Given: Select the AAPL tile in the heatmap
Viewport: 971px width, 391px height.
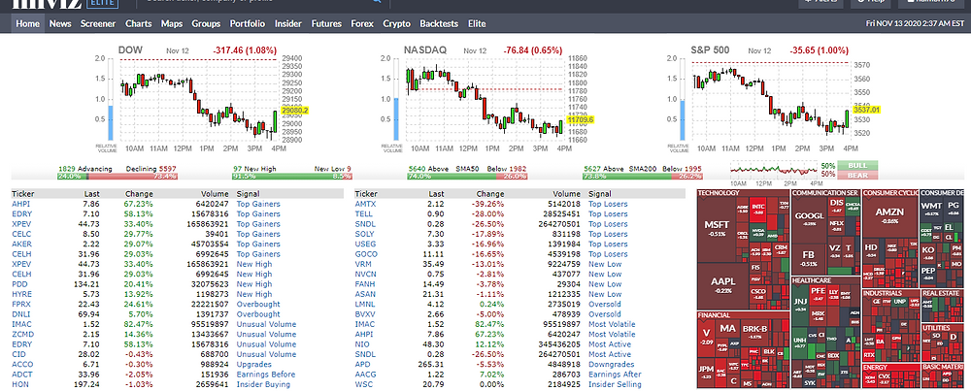Looking at the screenshot, I should (x=723, y=284).
